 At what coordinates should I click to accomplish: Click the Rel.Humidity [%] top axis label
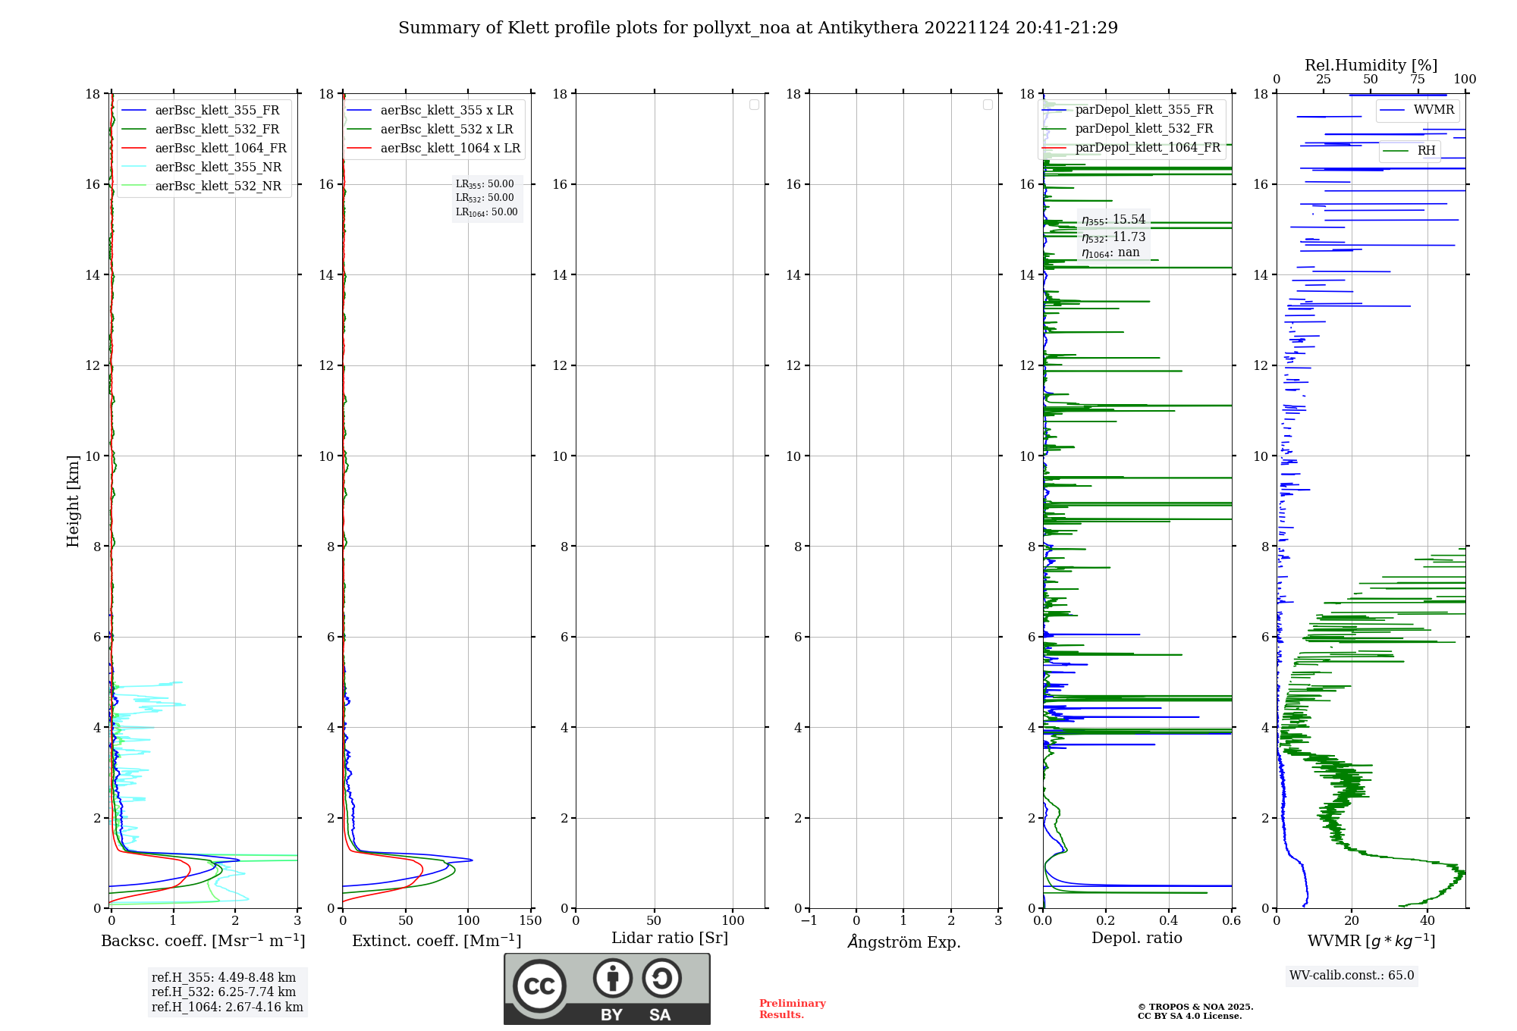(1371, 65)
